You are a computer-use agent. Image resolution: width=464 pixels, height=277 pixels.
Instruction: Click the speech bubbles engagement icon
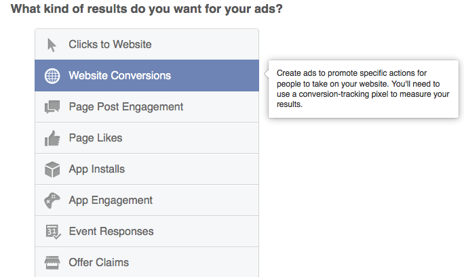(52, 107)
